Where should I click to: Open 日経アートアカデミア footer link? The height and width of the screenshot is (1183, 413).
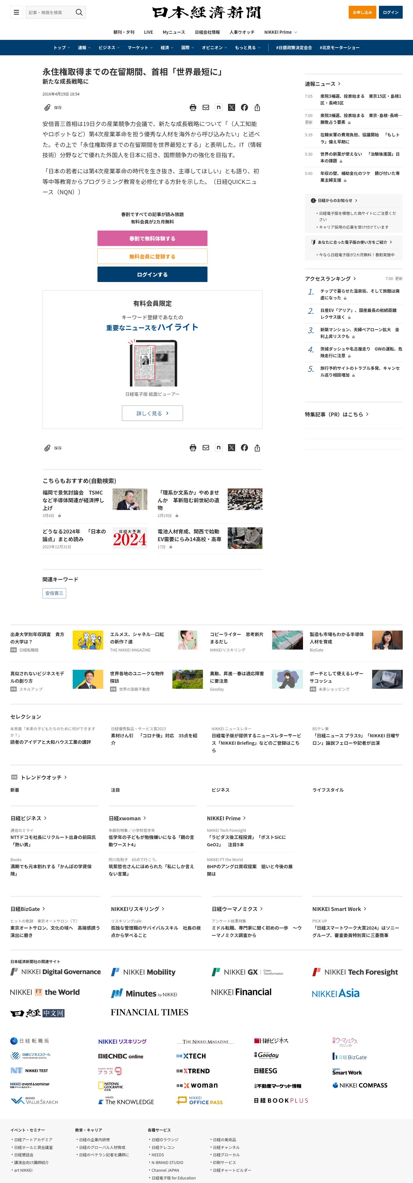[33, 1140]
